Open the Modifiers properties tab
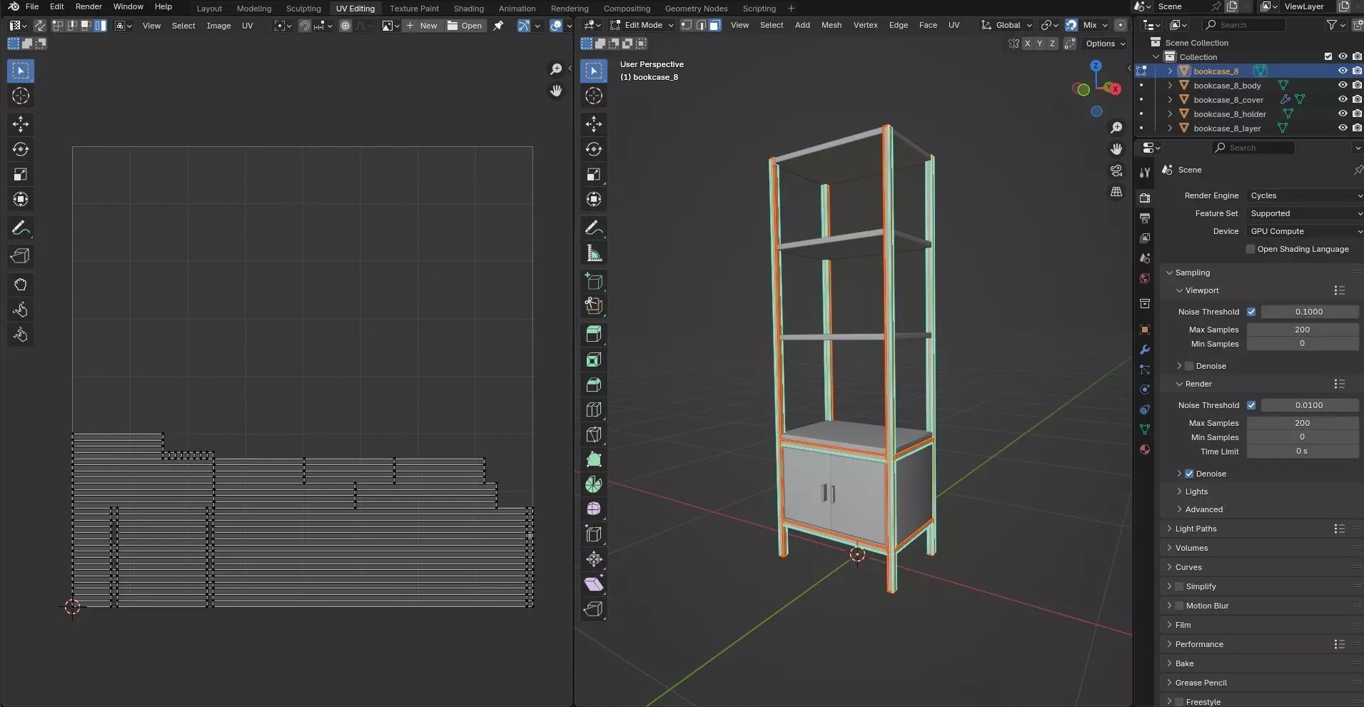Screen dimensions: 1364x707 click(1145, 350)
